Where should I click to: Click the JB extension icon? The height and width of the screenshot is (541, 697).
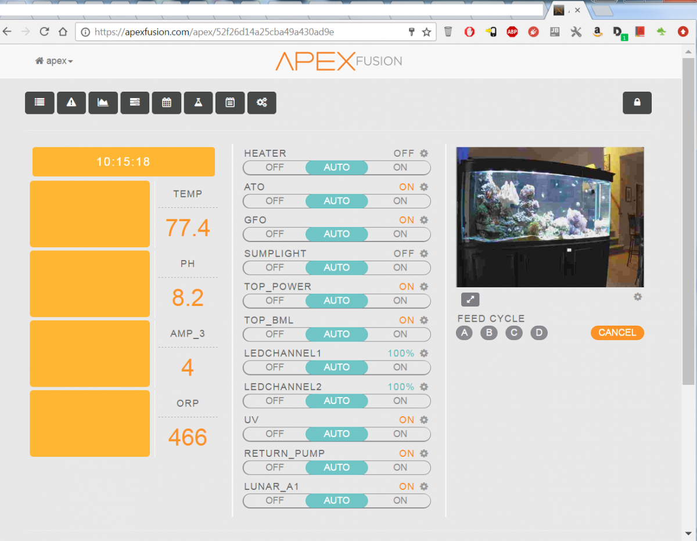pyautogui.click(x=555, y=32)
